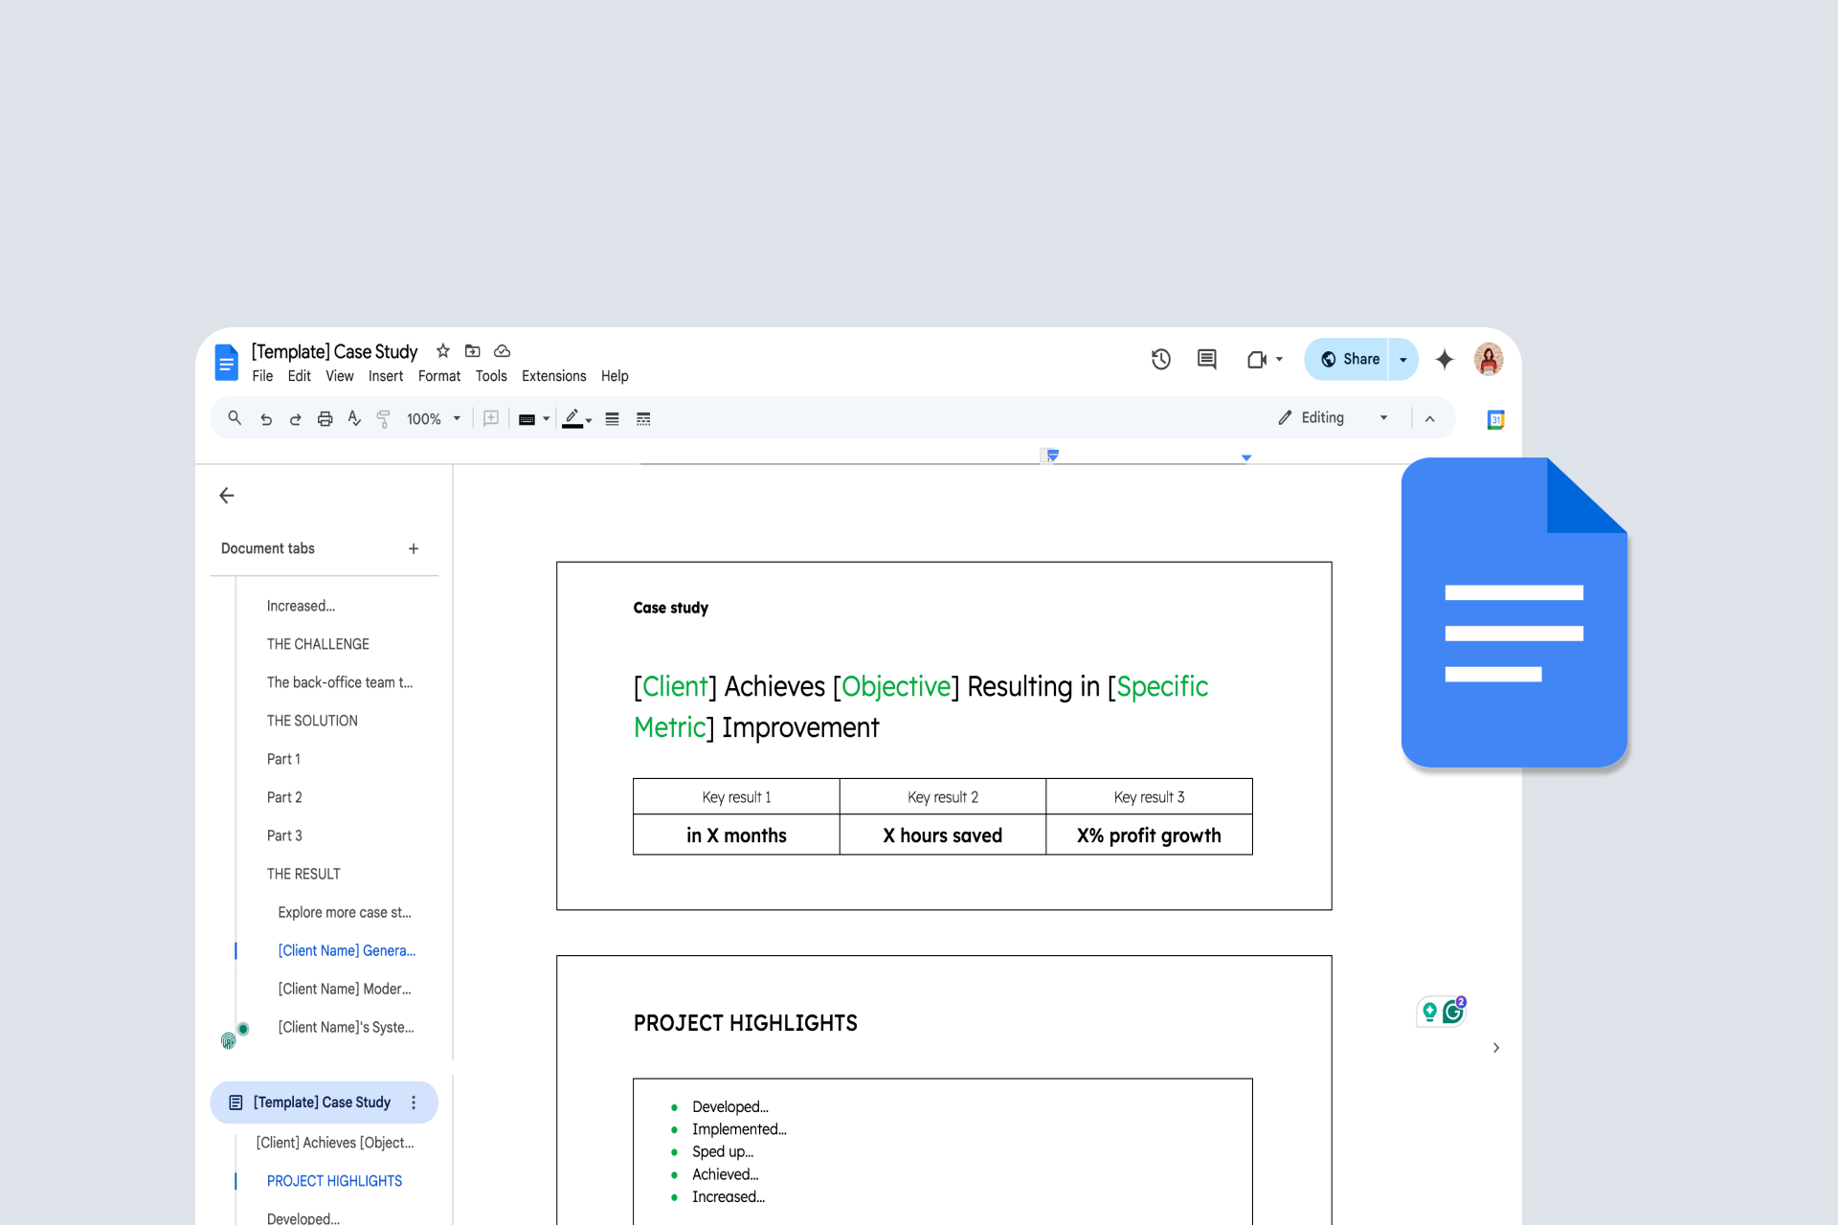1838x1225 pixels.
Task: Open Google Calendar side panel icon
Action: 1495,419
